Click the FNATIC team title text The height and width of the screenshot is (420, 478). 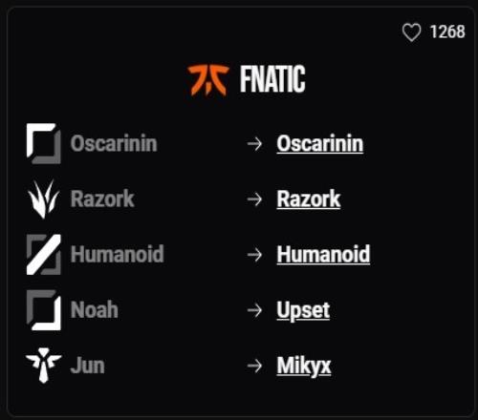(x=272, y=79)
